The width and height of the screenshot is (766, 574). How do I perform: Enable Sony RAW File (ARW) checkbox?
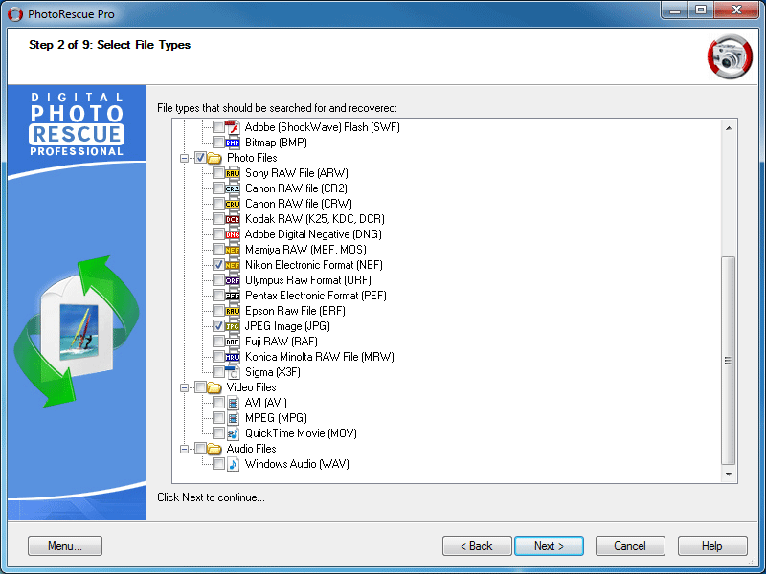coord(218,173)
